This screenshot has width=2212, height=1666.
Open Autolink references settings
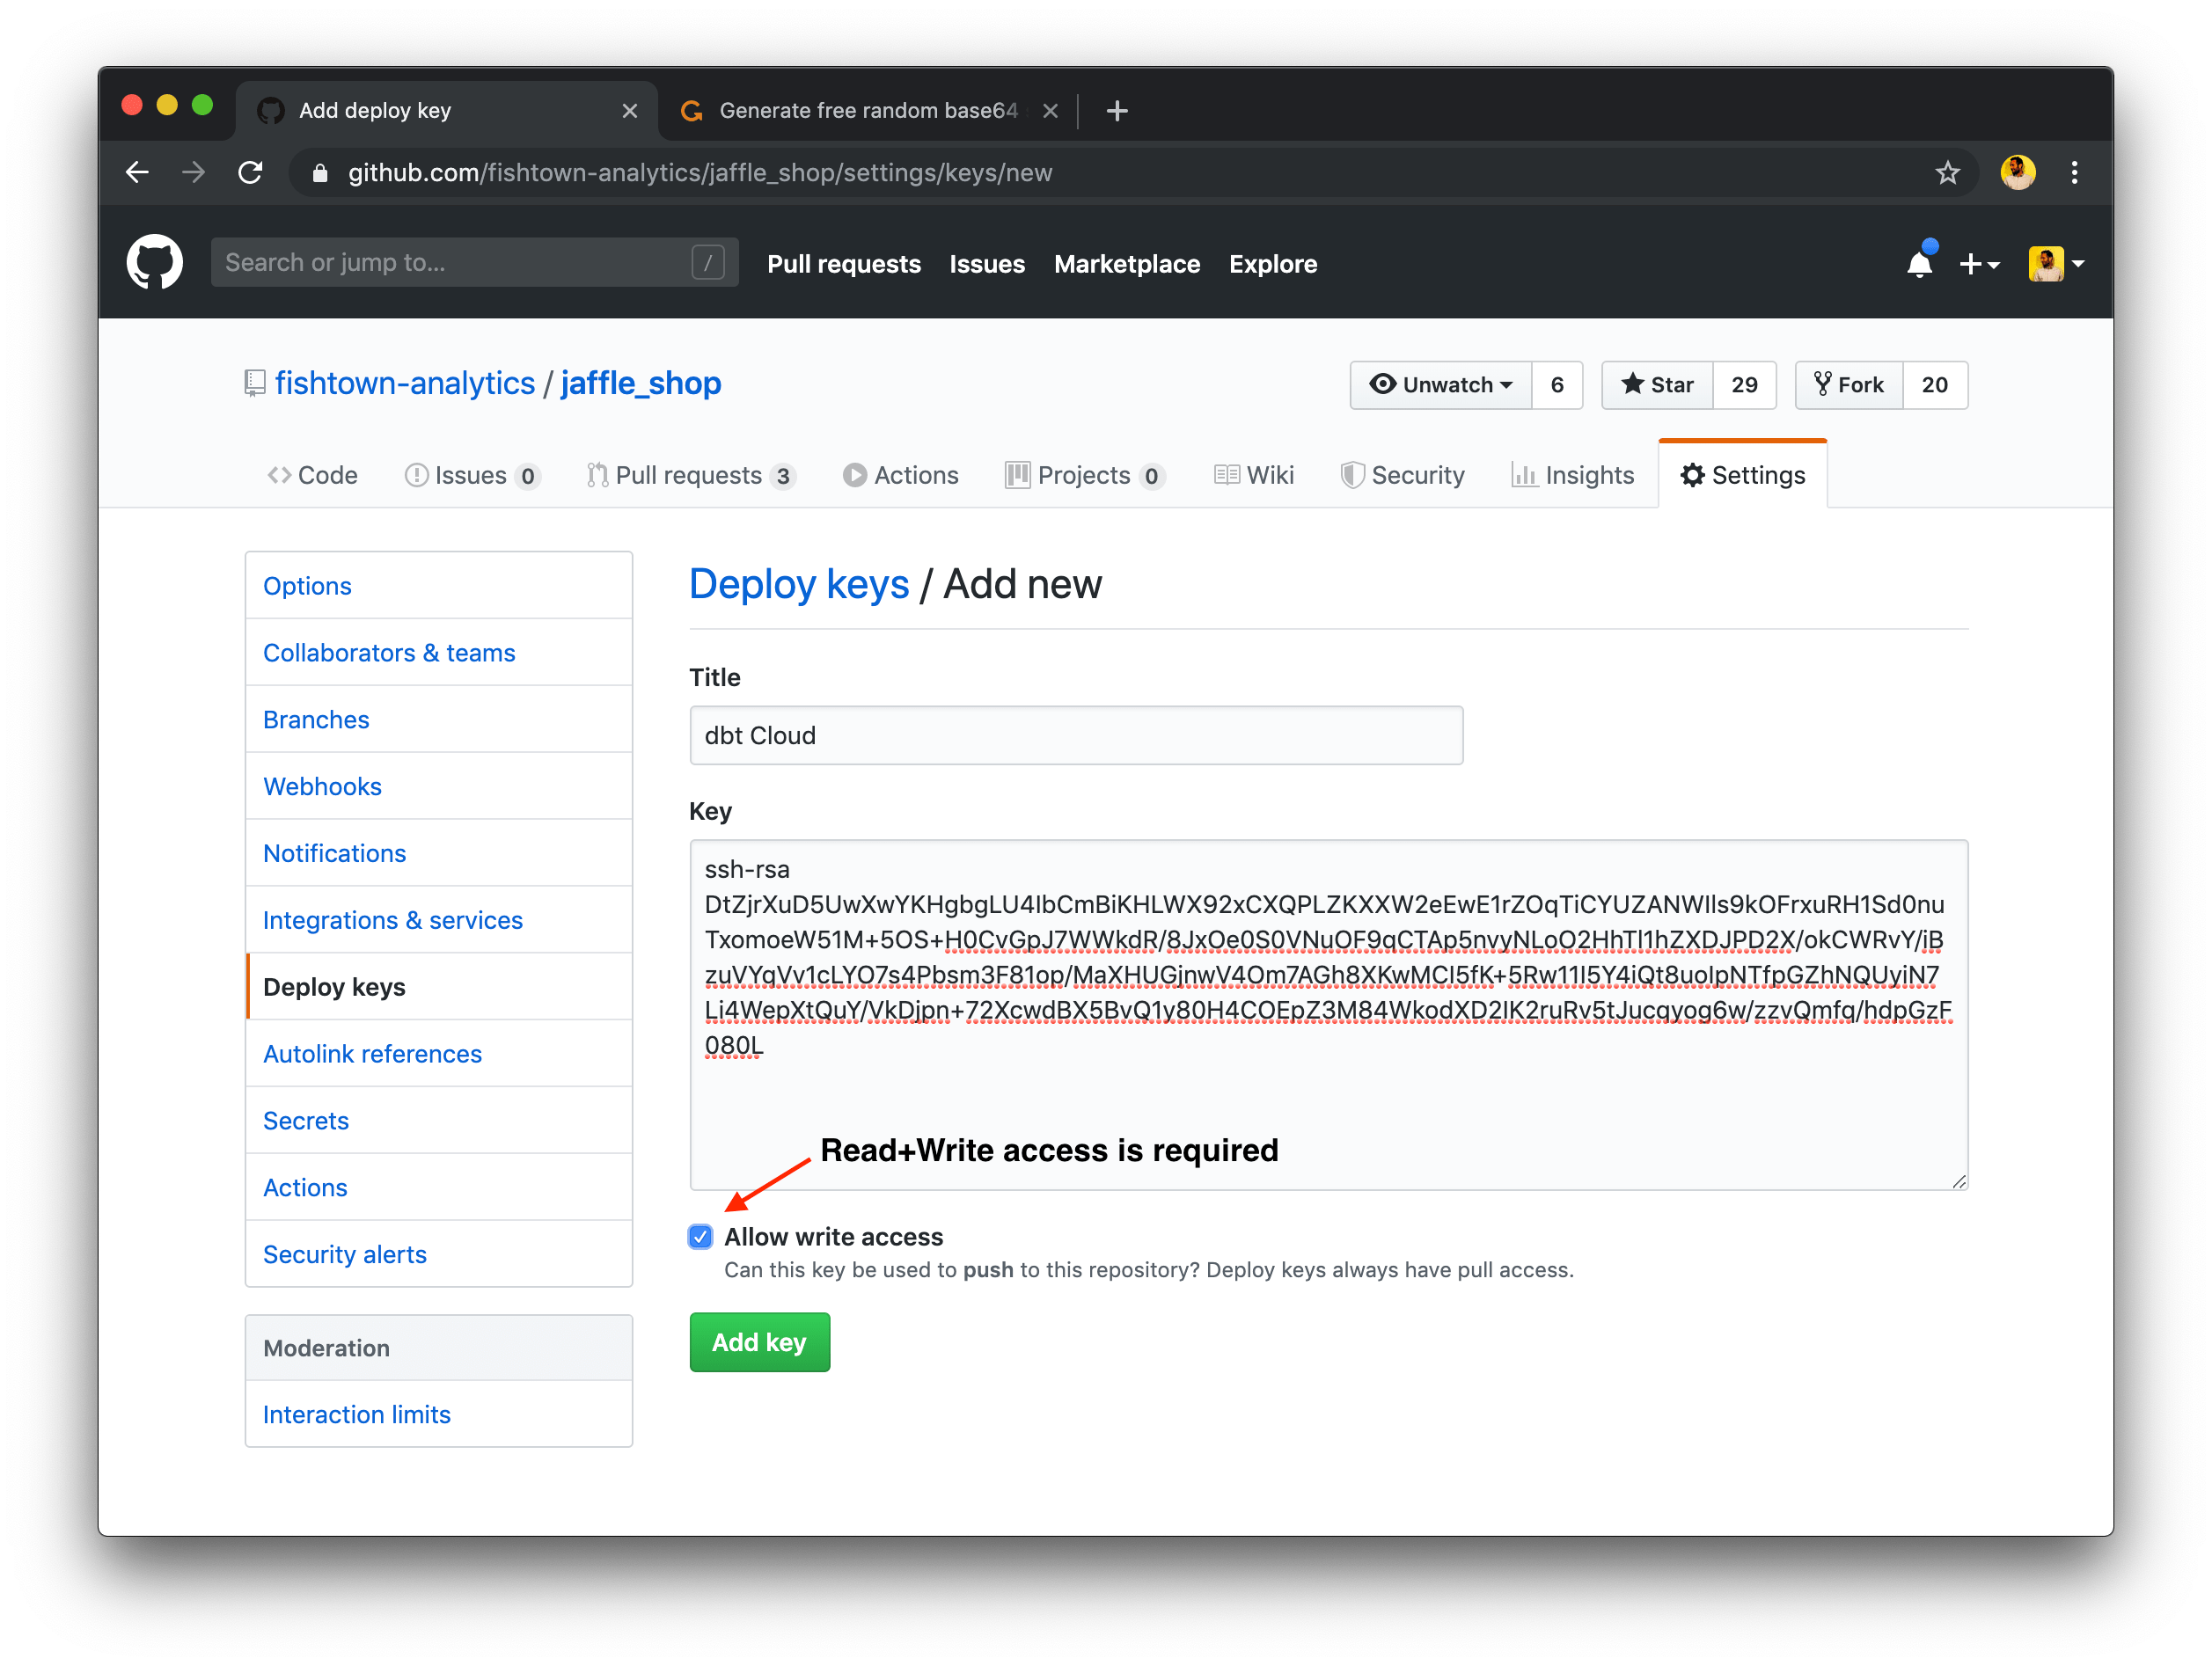click(375, 1052)
